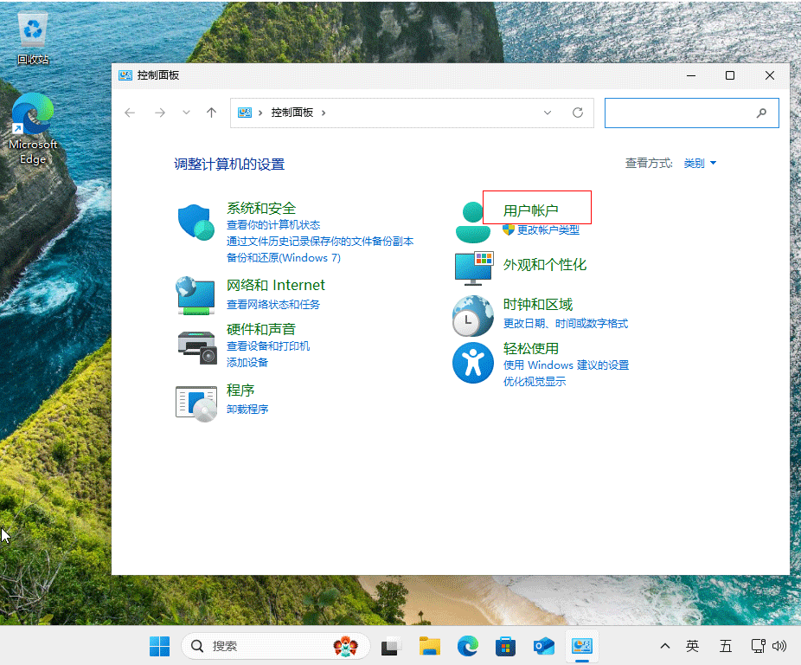This screenshot has height=665, width=801.
Task: Click the 五 input method indicator
Action: [x=726, y=646]
